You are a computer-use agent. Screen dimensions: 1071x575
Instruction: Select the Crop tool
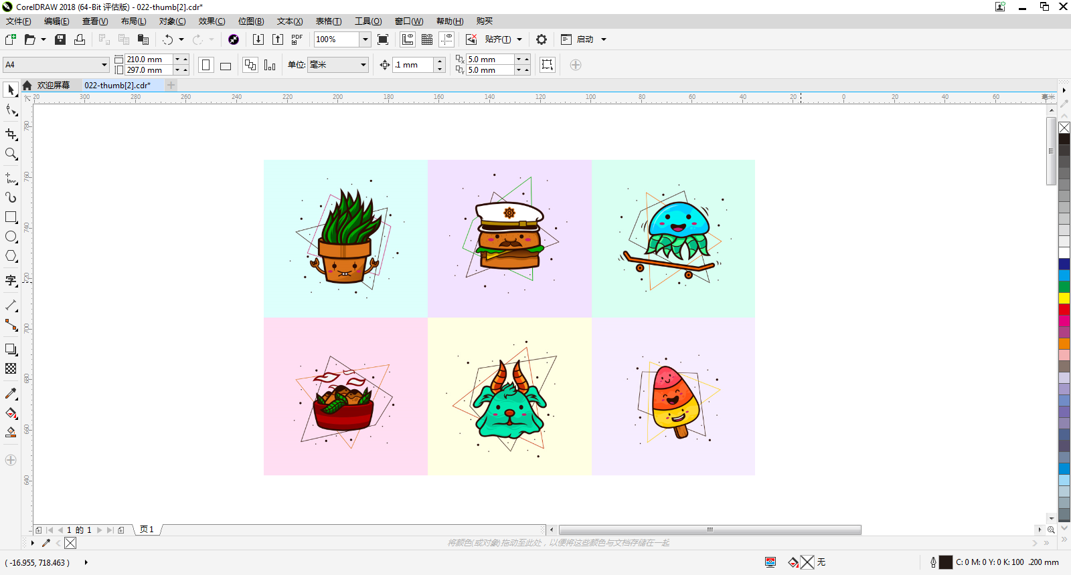pyautogui.click(x=11, y=134)
